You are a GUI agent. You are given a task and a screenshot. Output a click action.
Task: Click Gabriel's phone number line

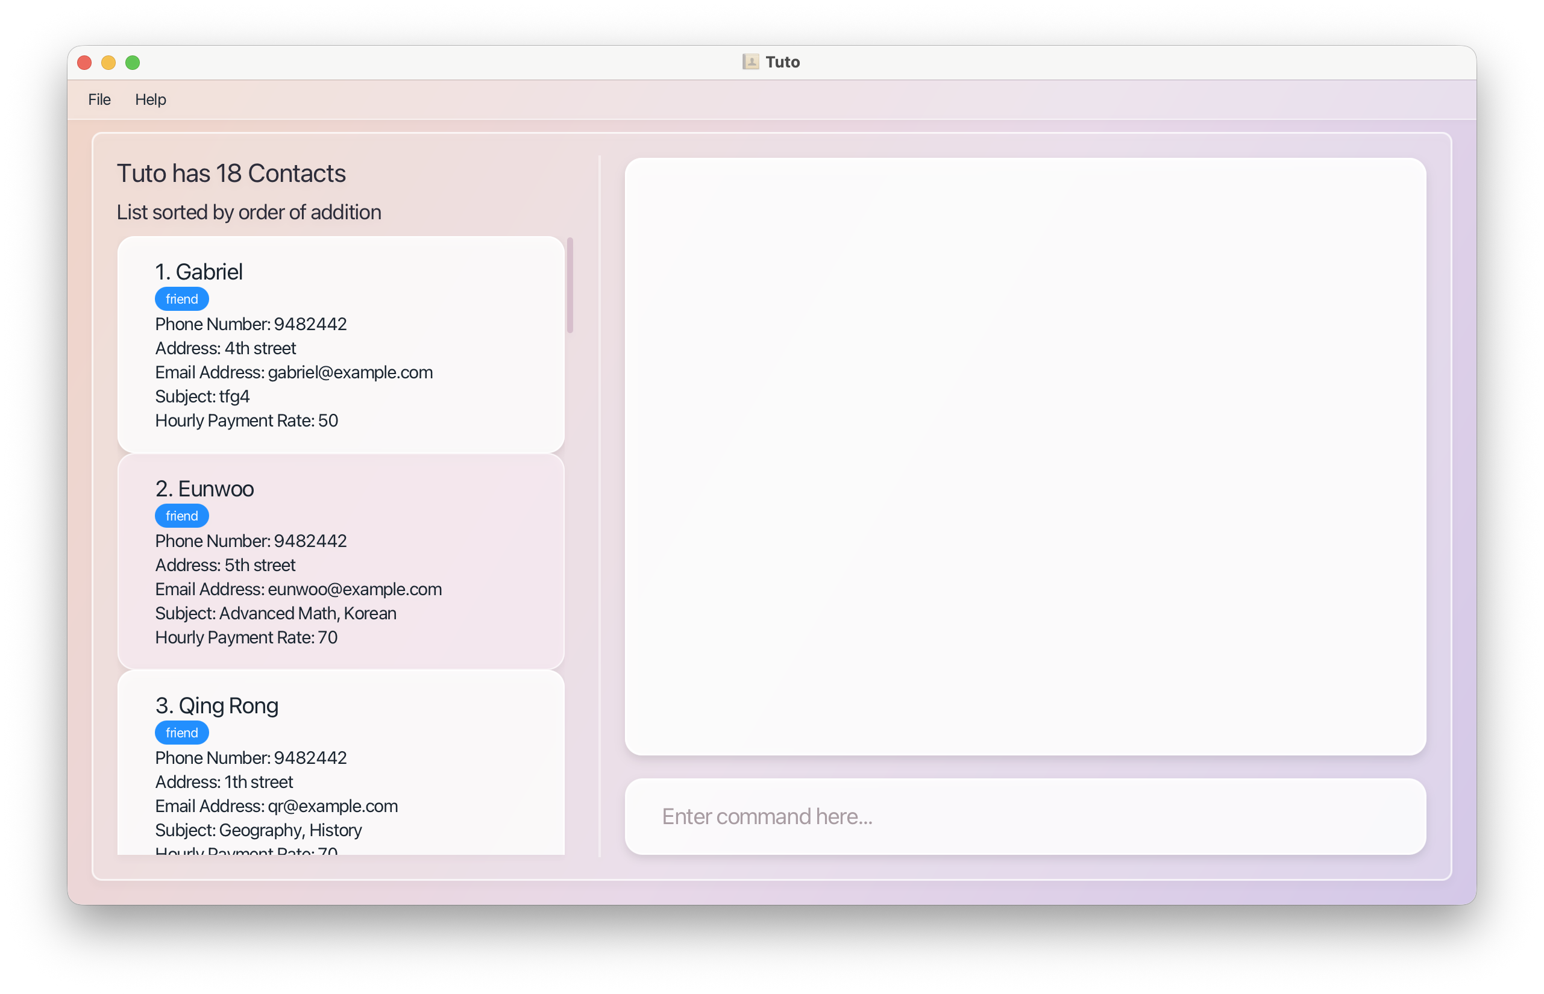(251, 324)
